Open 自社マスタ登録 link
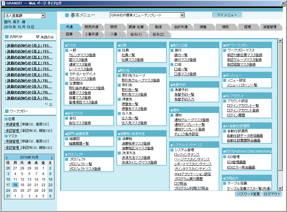 tap(80, 123)
